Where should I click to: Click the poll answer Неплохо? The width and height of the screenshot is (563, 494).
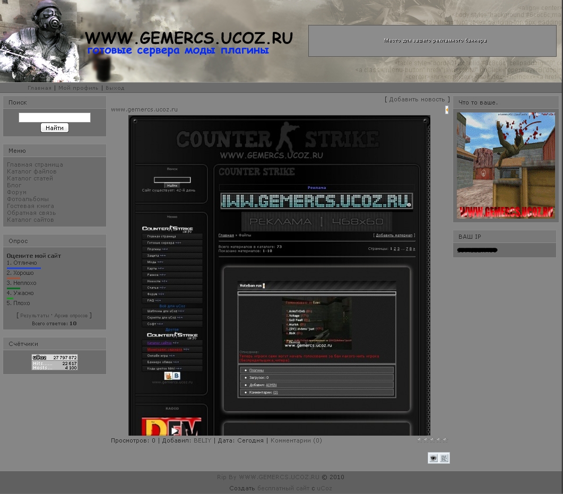pyautogui.click(x=25, y=283)
